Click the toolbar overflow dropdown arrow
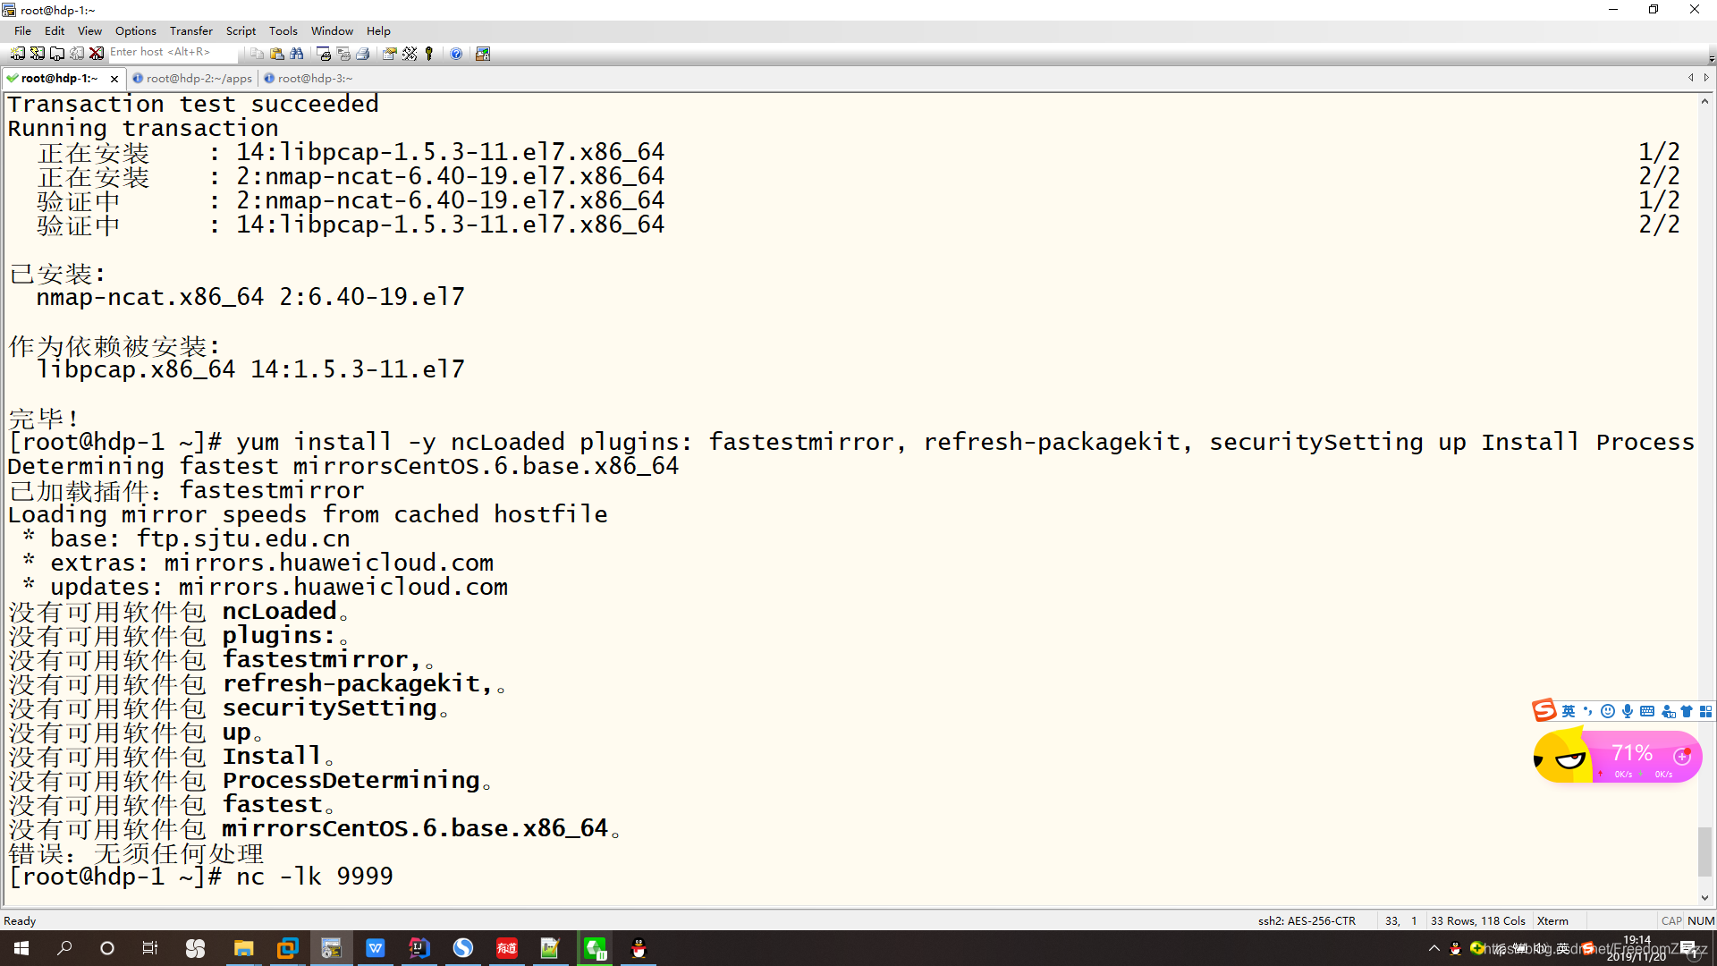1717x966 pixels. [1711, 59]
